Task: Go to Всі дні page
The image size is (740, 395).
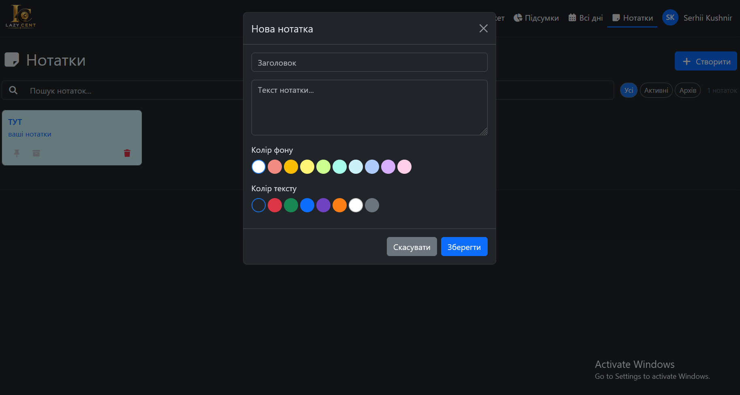Action: click(x=585, y=18)
